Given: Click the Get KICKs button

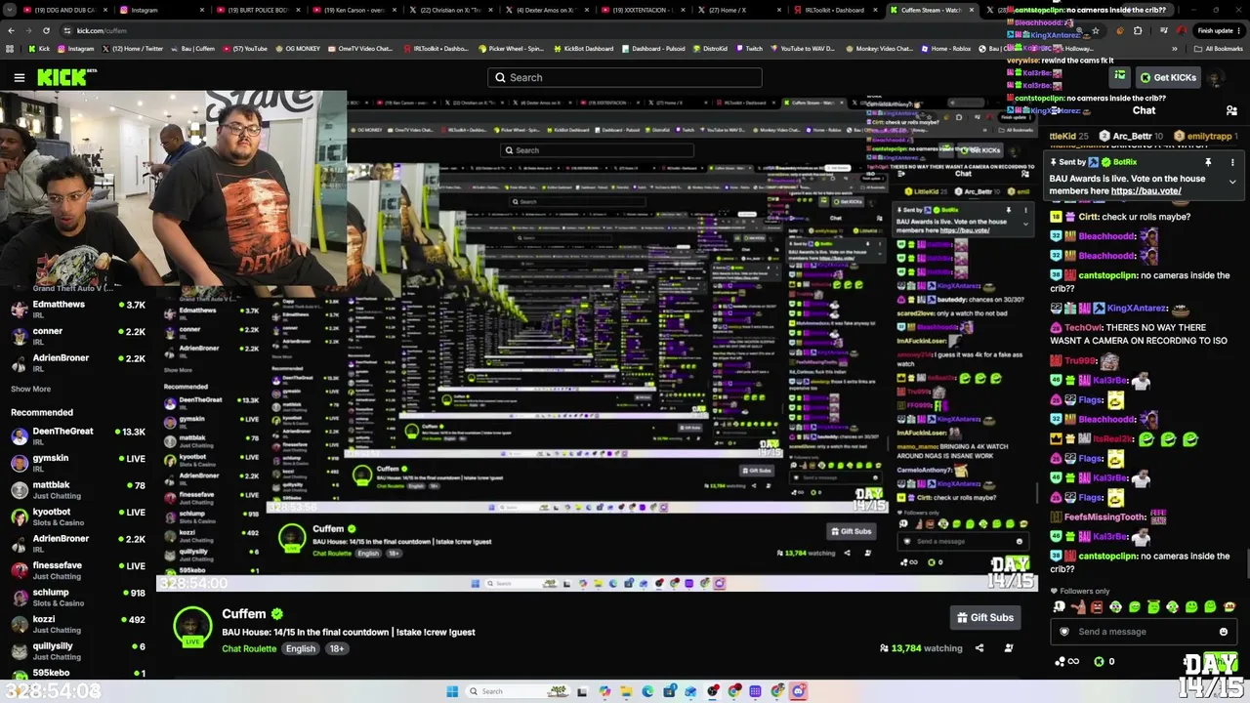Looking at the screenshot, I should pos(1167,78).
